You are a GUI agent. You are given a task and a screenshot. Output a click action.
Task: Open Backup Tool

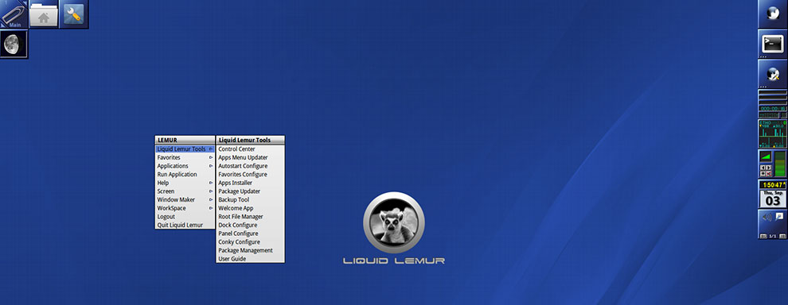pos(250,199)
